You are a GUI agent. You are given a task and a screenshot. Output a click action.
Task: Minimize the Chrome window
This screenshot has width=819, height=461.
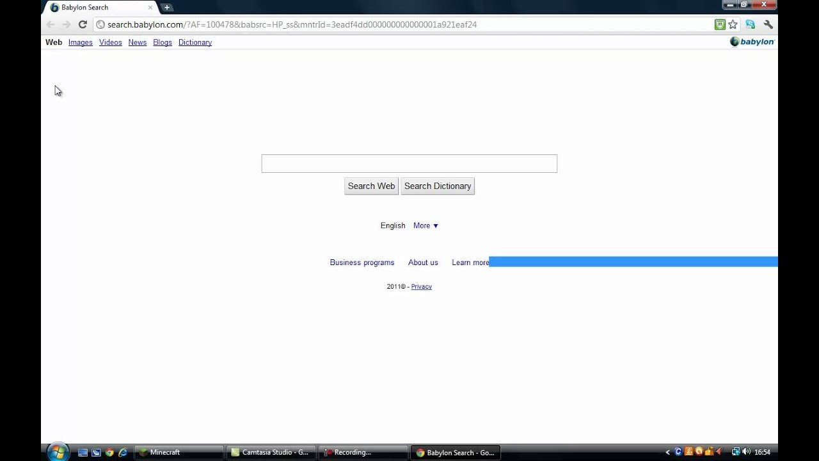click(730, 5)
